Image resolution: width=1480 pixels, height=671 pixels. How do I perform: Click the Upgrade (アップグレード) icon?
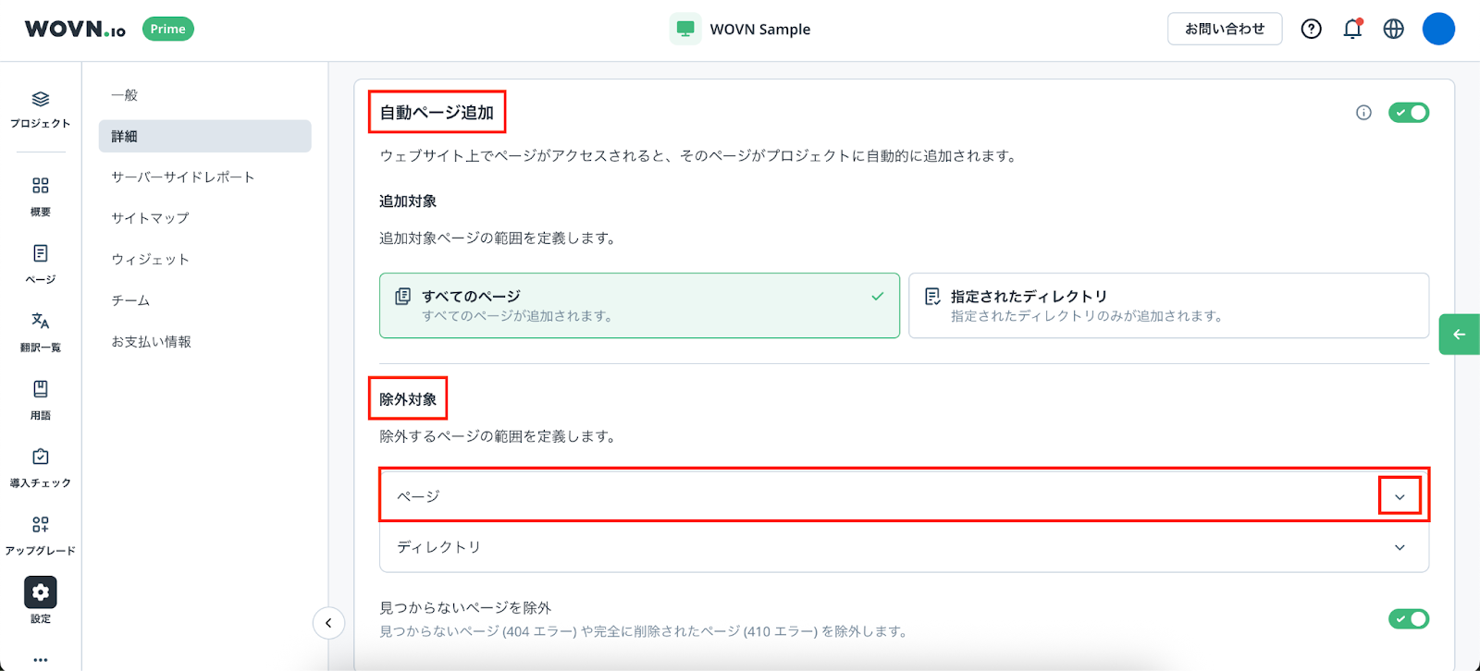[x=41, y=525]
